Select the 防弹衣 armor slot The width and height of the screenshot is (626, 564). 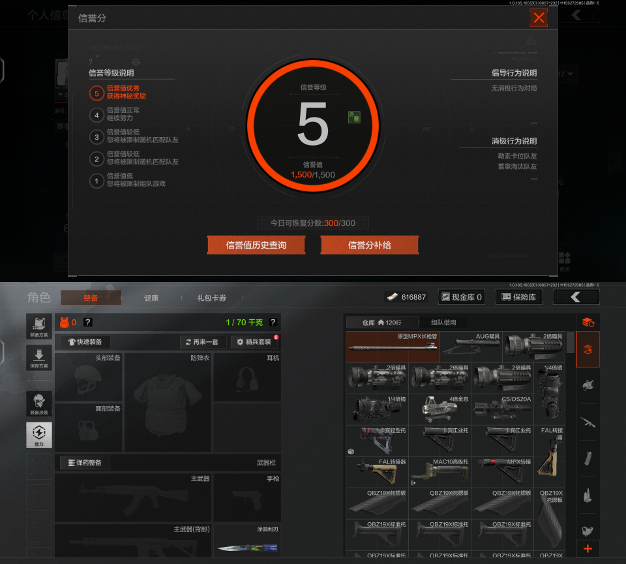click(168, 402)
